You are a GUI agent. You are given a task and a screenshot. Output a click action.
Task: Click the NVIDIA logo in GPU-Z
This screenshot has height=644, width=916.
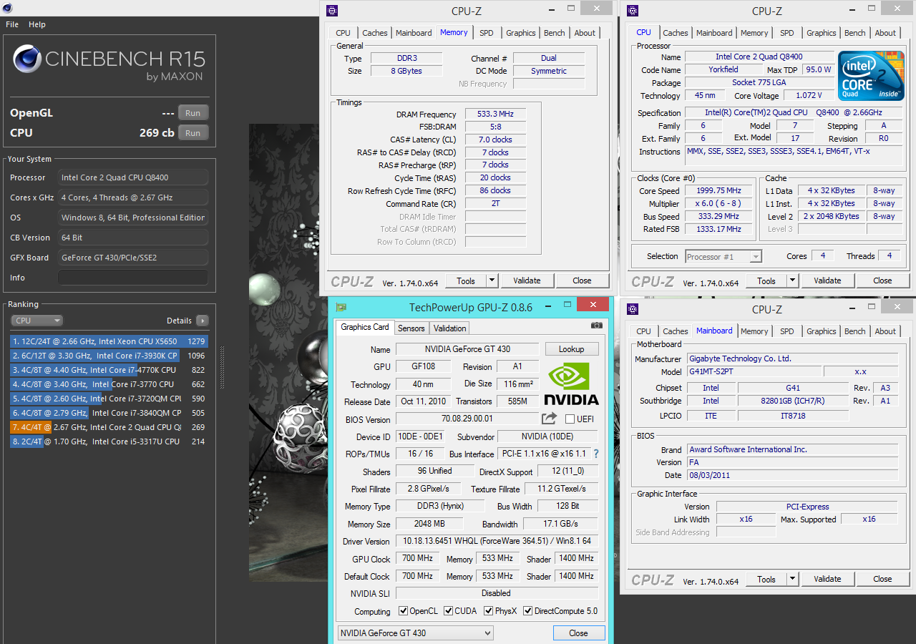click(x=571, y=384)
